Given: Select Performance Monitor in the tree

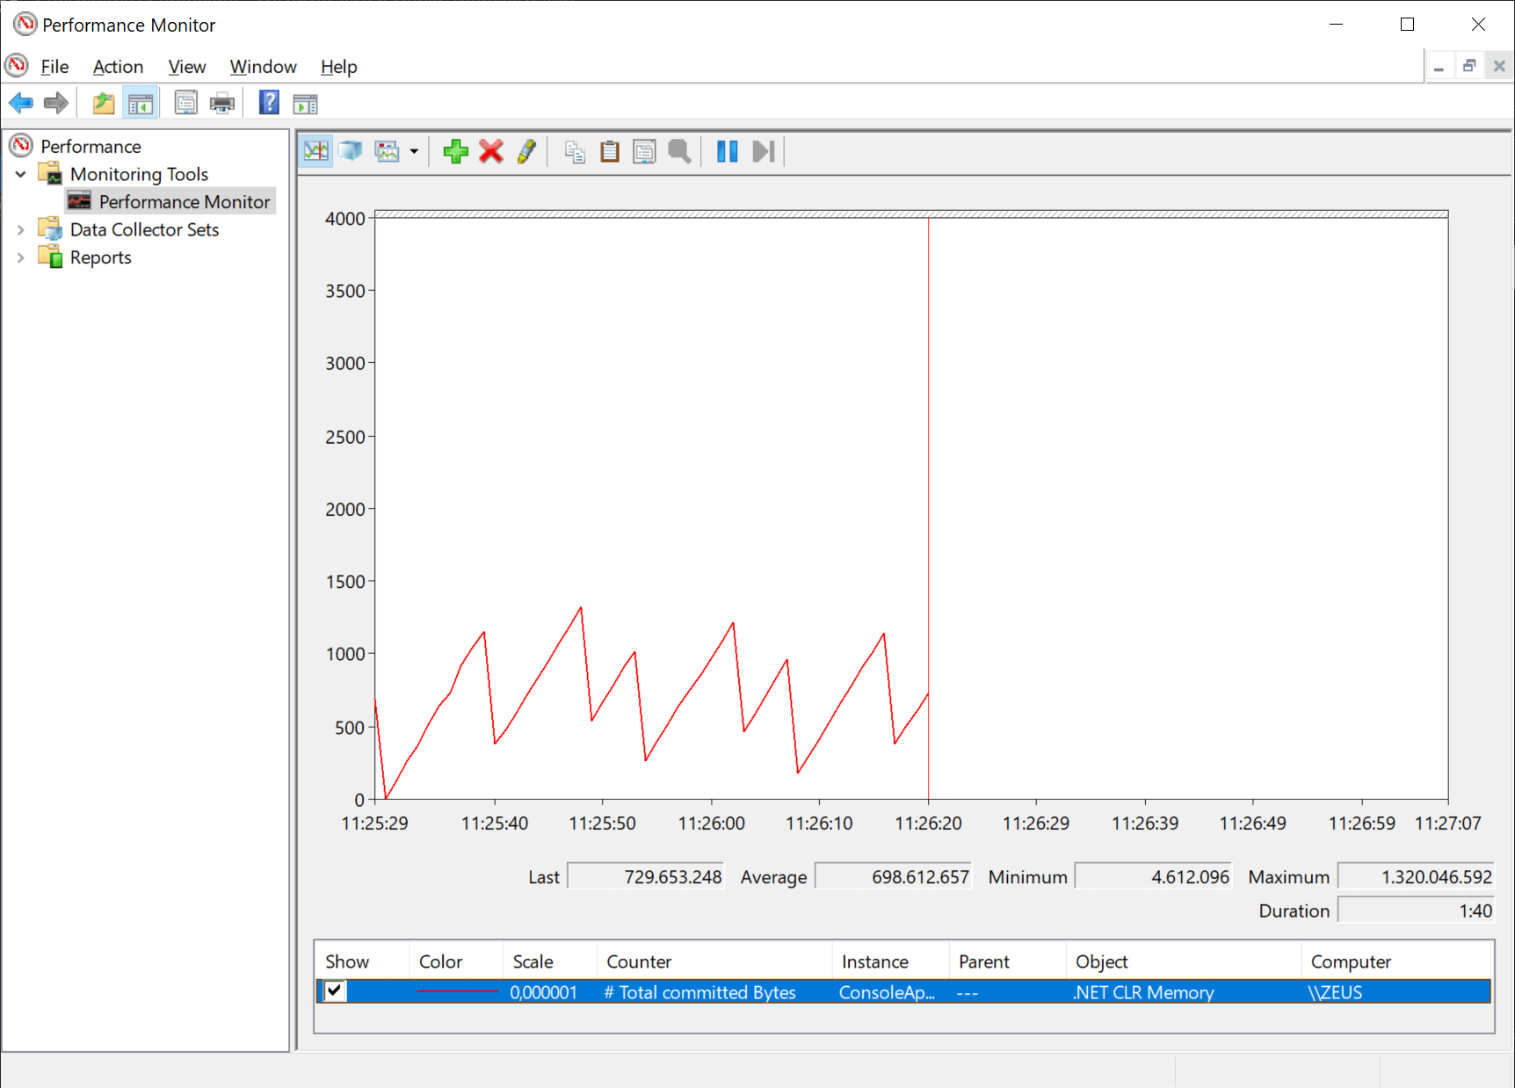Looking at the screenshot, I should pyautogui.click(x=184, y=201).
